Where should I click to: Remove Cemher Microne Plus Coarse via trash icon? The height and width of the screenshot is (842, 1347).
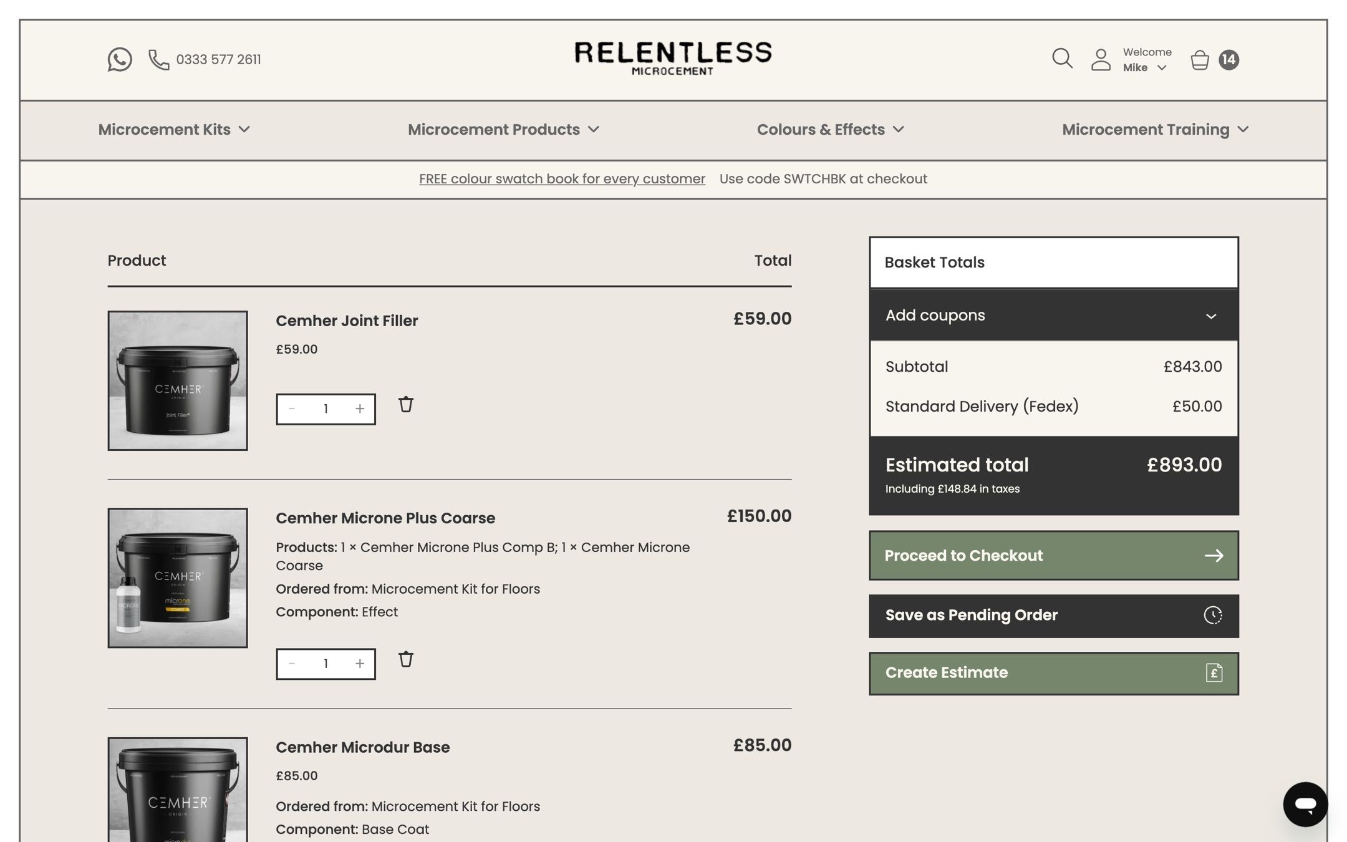coord(406,659)
